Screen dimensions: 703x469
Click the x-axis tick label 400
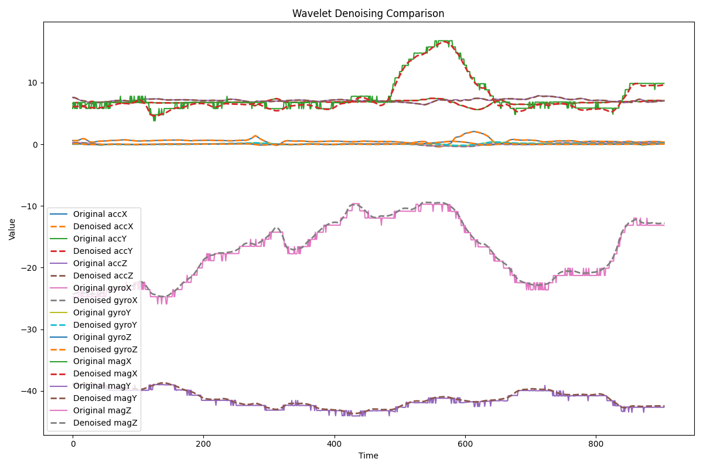(335, 444)
